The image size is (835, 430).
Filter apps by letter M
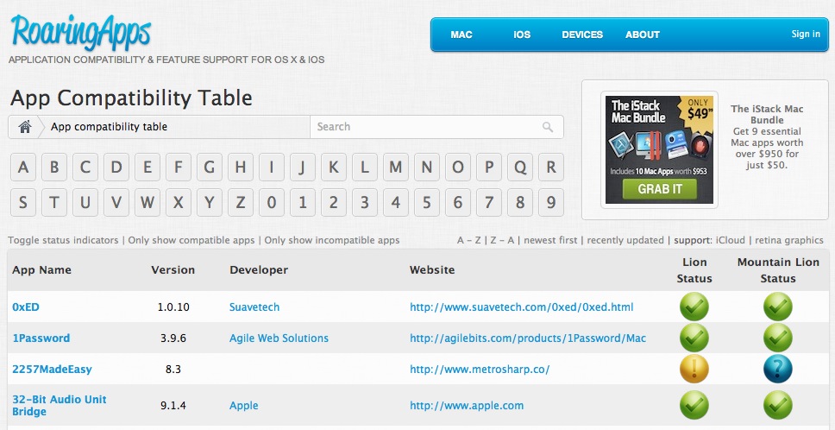coord(396,168)
